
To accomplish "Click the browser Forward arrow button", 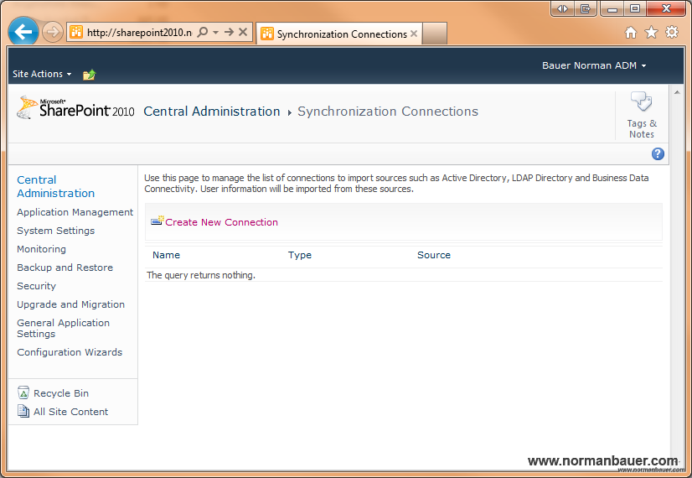I will pyautogui.click(x=53, y=32).
